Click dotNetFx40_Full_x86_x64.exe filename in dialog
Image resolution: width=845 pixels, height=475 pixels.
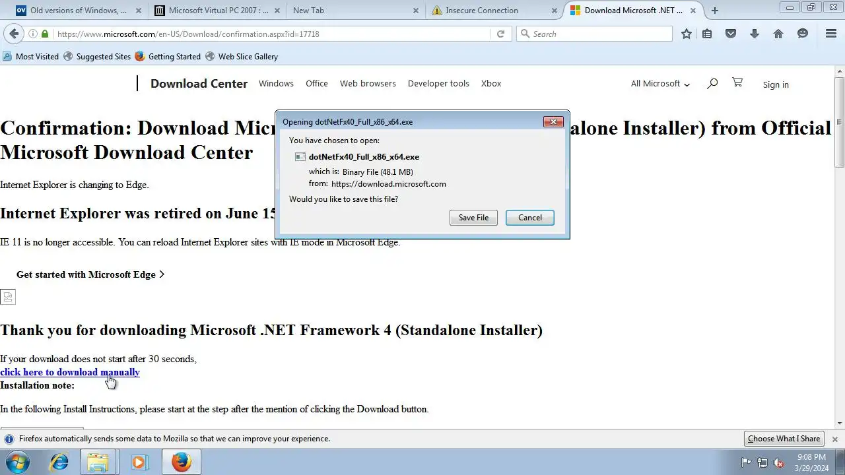click(x=364, y=157)
